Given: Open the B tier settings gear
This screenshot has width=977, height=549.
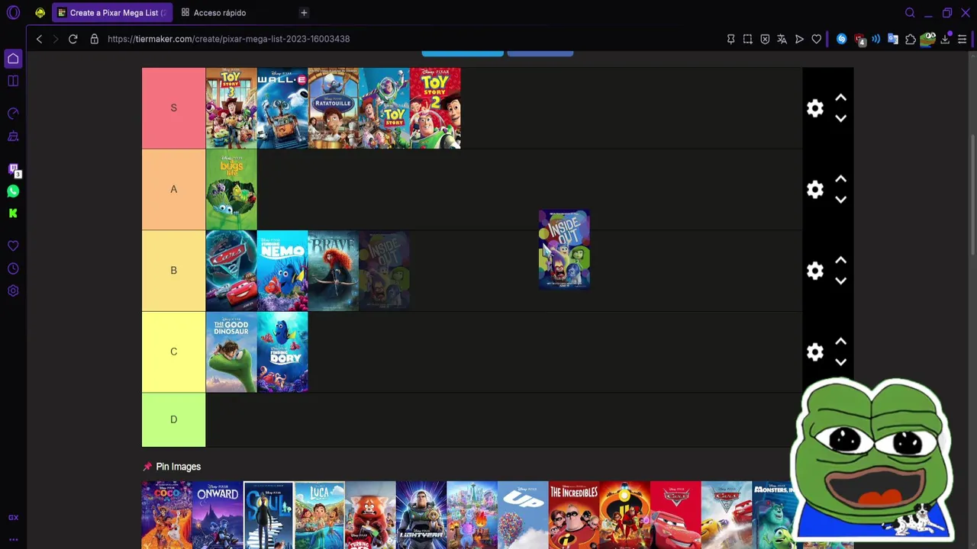Looking at the screenshot, I should click(x=815, y=271).
